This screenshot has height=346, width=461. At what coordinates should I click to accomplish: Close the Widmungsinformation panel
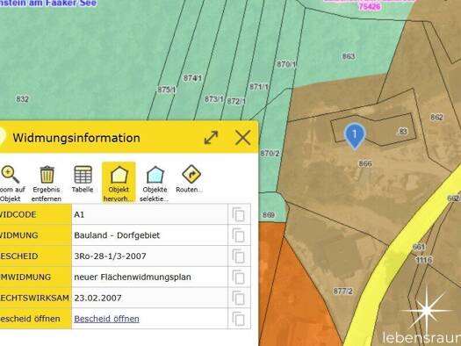coord(243,138)
